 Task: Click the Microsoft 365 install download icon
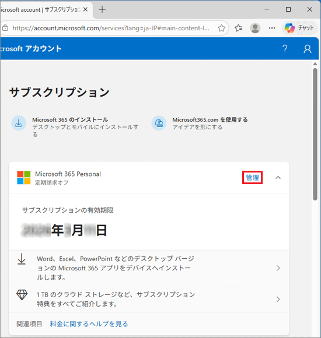tap(19, 123)
